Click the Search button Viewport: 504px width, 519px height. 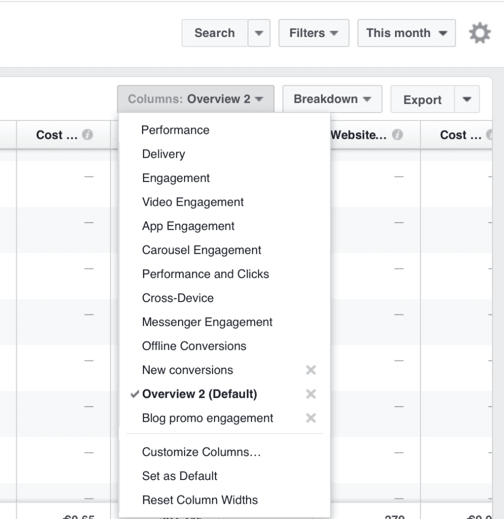point(214,33)
